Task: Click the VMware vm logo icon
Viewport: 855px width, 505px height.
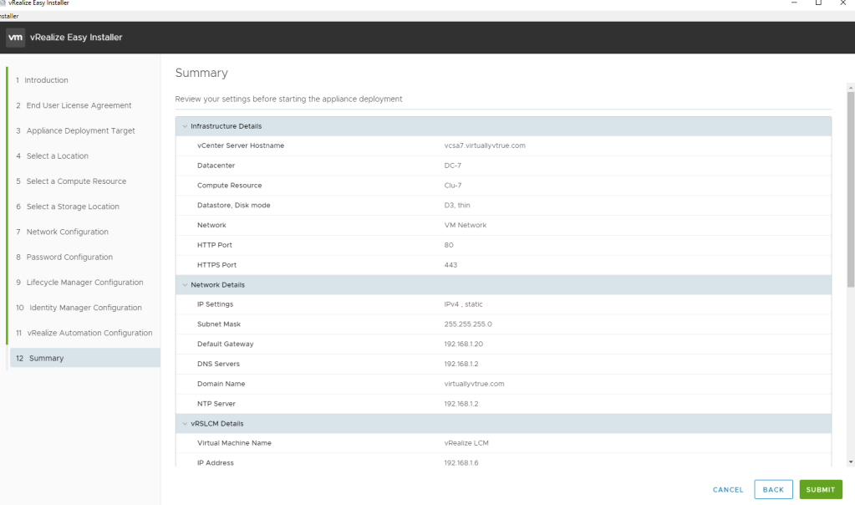Action: click(17, 38)
